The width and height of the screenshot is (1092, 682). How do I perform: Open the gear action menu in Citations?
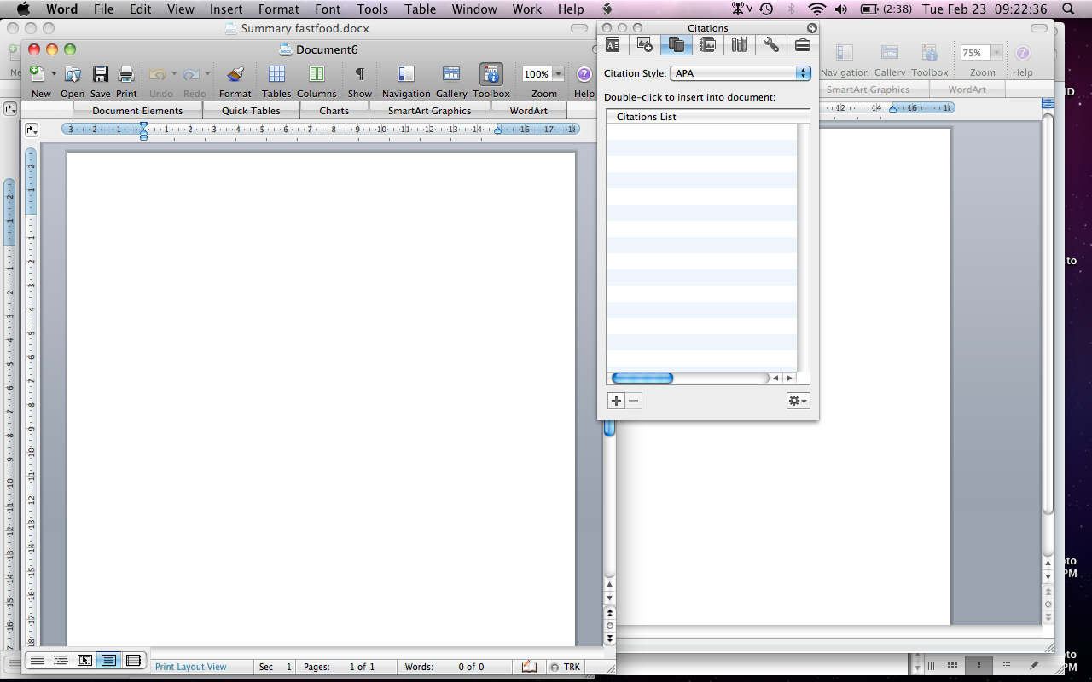798,401
